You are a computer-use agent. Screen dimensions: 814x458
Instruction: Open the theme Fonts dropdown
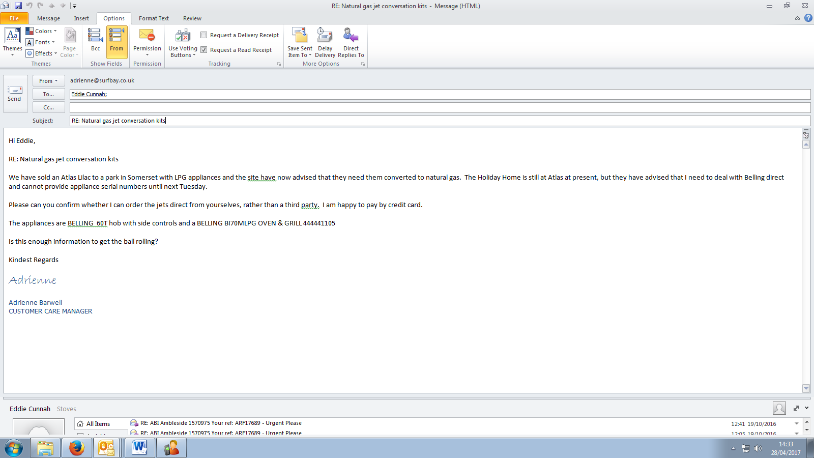coord(41,42)
